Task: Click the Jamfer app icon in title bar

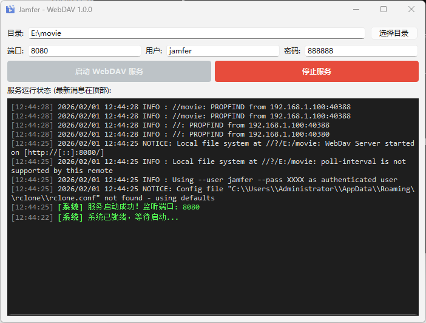Action: [x=10, y=10]
